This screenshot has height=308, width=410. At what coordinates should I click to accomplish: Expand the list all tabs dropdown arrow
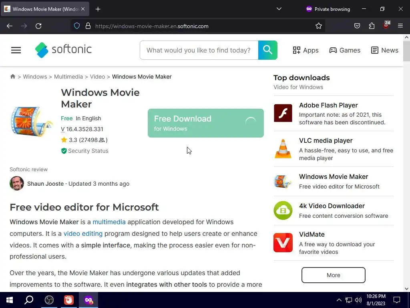pos(279,9)
